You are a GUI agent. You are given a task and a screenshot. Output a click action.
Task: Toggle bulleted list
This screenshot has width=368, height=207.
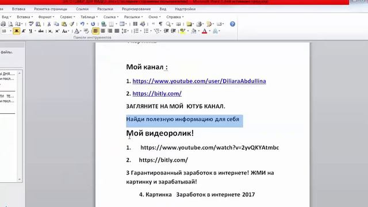(x=146, y=31)
